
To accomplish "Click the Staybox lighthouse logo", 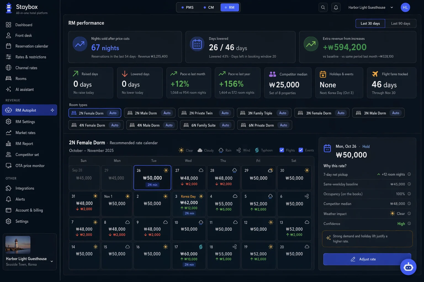I will 9,8.
